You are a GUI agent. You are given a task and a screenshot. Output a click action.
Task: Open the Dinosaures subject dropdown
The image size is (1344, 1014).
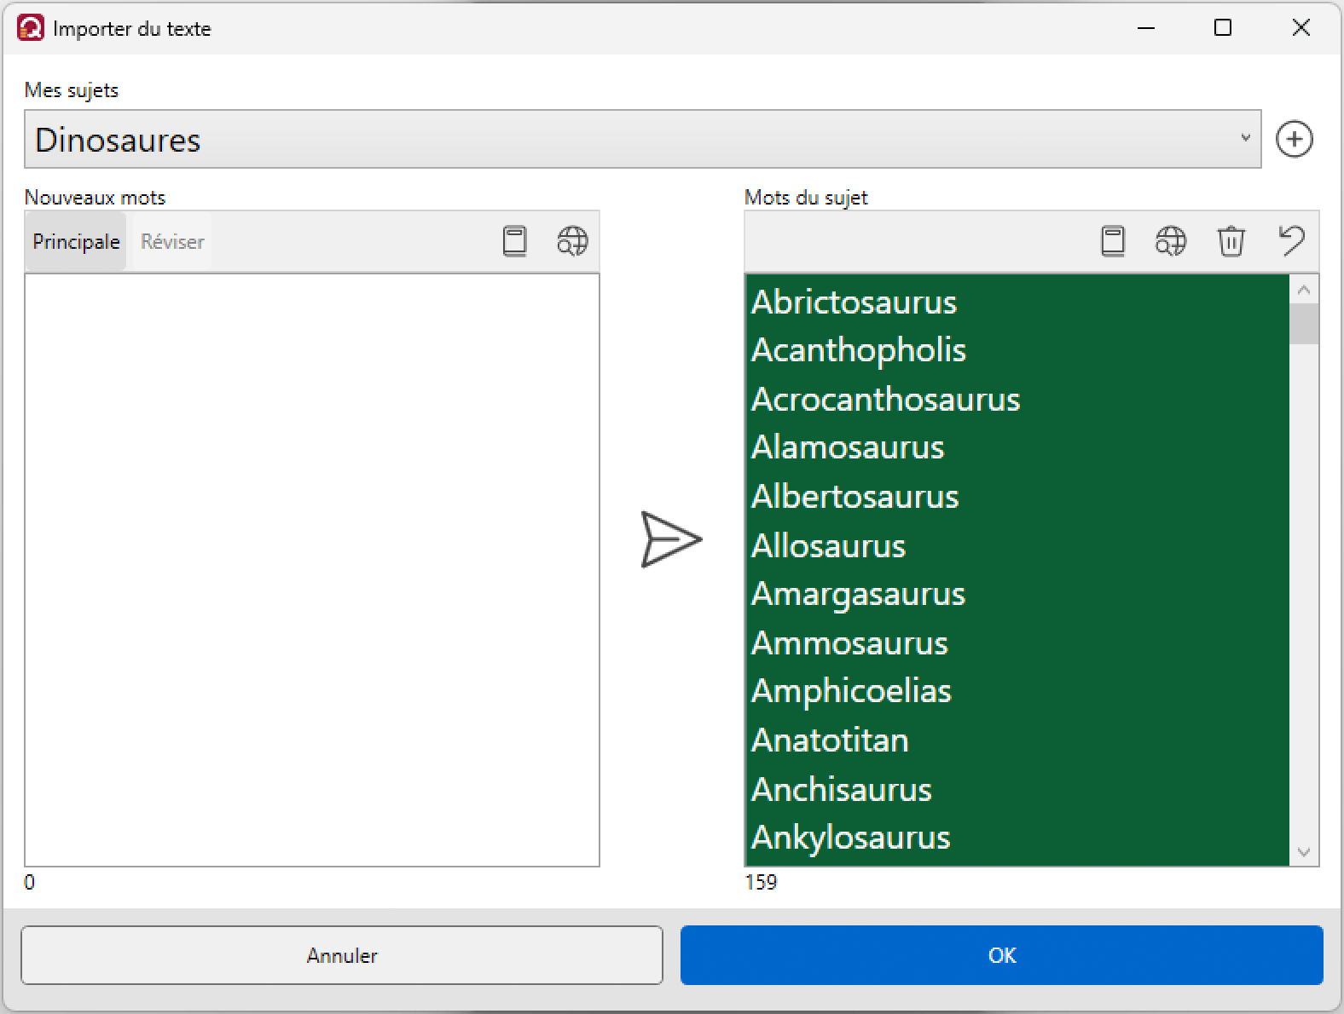pyautogui.click(x=642, y=139)
